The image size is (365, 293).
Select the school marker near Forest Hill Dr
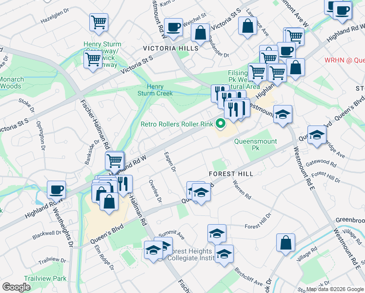pos(217,233)
